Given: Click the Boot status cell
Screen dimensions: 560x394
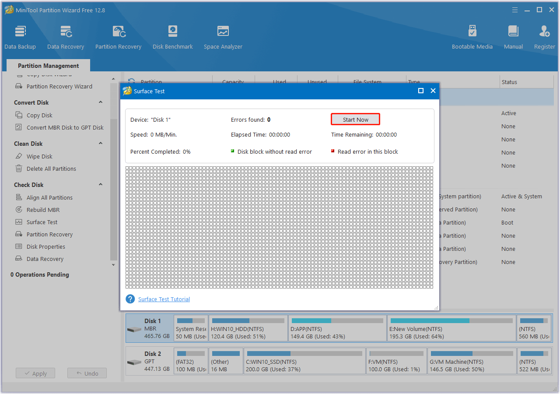Looking at the screenshot, I should [x=507, y=222].
